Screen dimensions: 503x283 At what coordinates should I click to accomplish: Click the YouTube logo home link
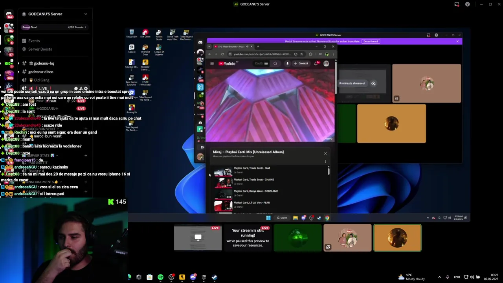click(x=227, y=64)
